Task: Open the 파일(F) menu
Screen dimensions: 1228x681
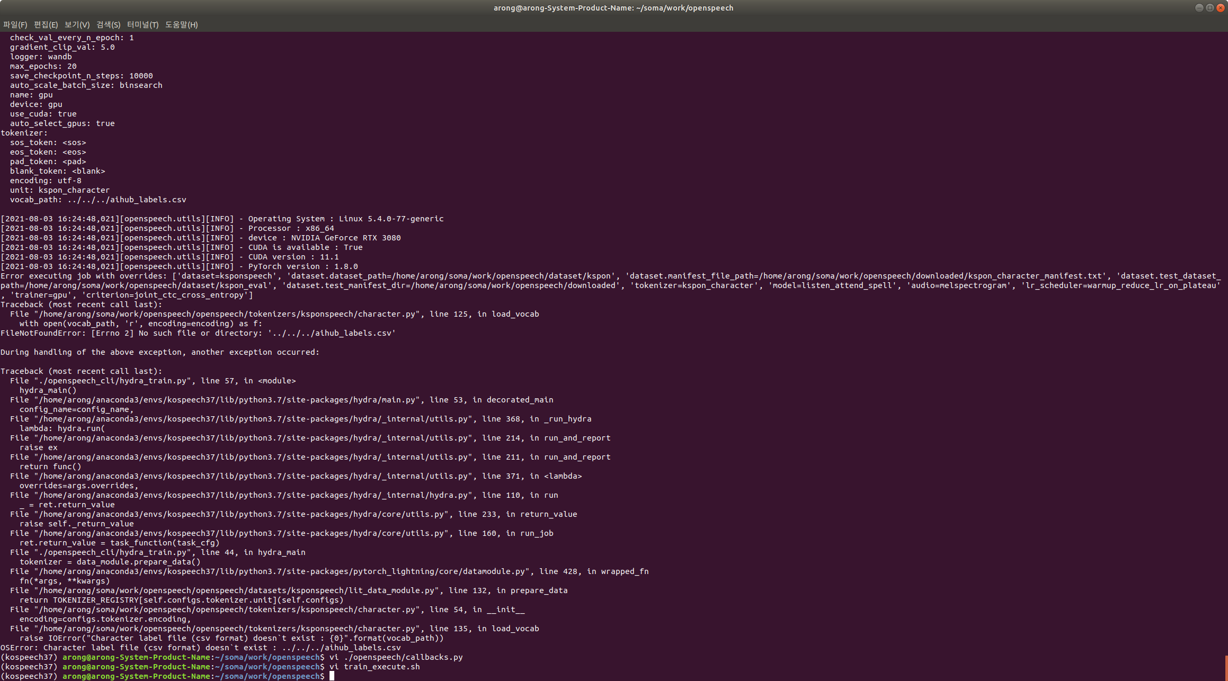Action: (x=15, y=24)
